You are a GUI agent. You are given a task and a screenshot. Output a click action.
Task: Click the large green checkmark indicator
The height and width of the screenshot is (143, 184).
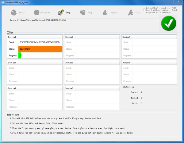(169, 23)
